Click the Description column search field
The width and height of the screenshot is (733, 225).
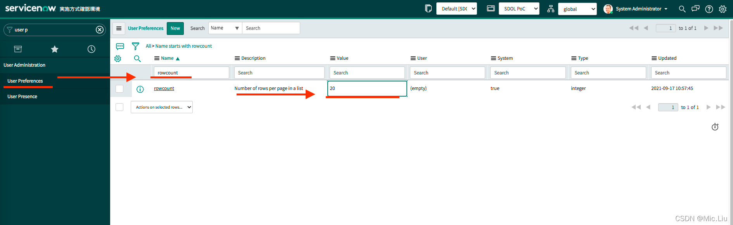(x=279, y=73)
